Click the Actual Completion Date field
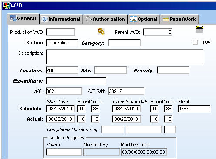This screenshot has height=159, width=216. pos(126,119)
